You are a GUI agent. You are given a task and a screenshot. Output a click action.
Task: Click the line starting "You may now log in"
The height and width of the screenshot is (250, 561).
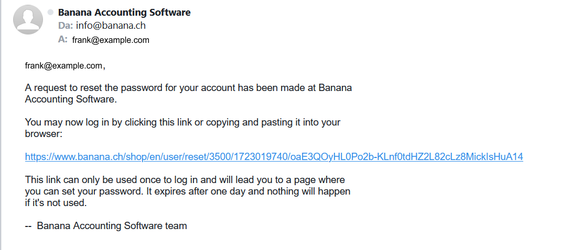[x=182, y=122]
